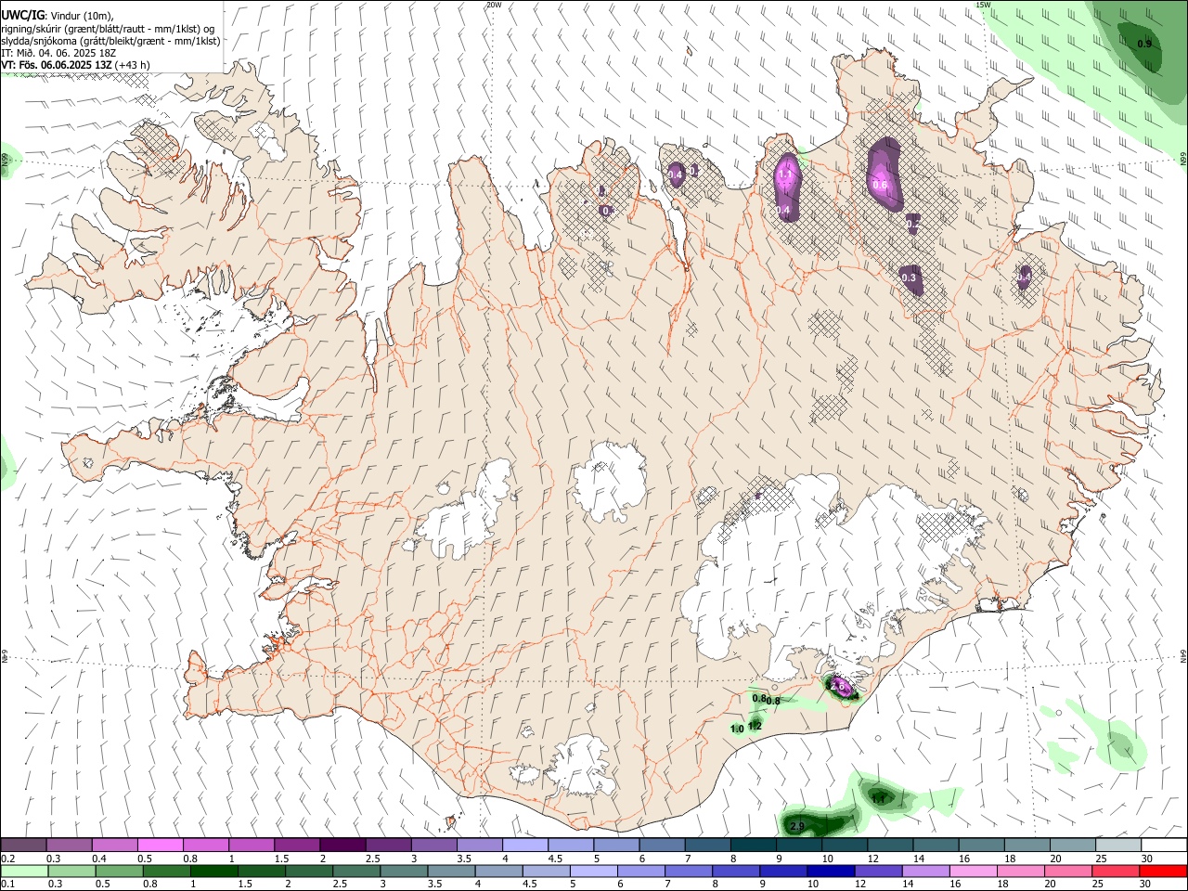This screenshot has width=1188, height=891.
Task: Click the medium green swatch after '0.5' in lower legend
Action: coord(119,872)
